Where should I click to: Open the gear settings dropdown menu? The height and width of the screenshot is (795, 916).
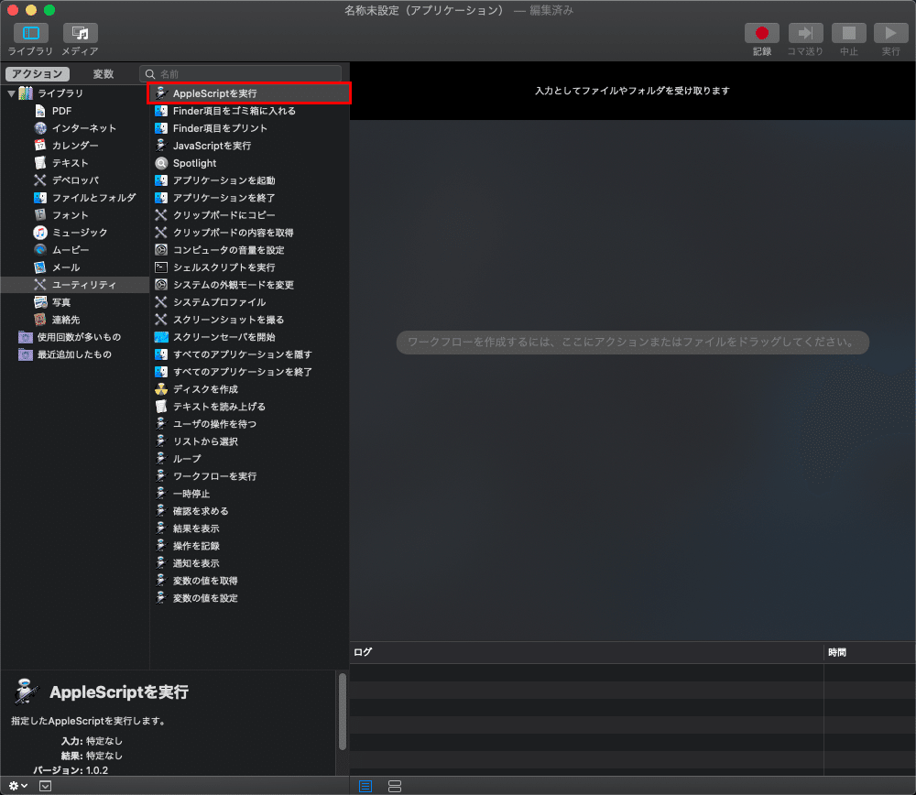tap(18, 786)
